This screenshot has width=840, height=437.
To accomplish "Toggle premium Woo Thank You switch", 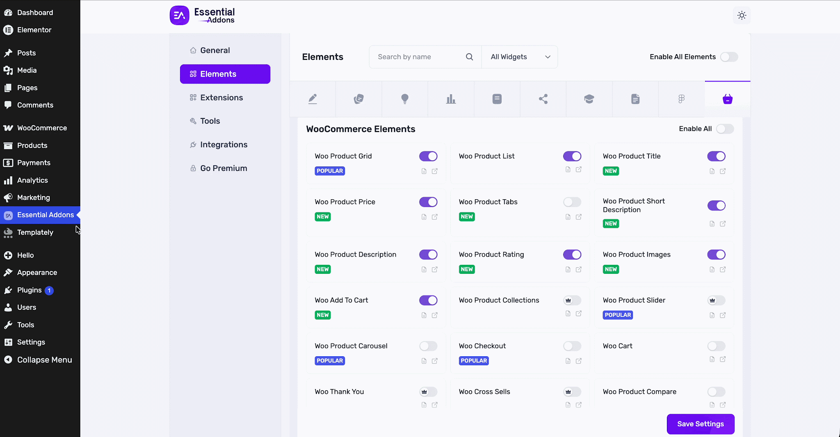I will coord(428,392).
